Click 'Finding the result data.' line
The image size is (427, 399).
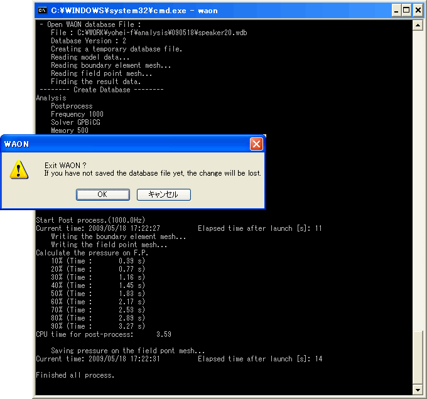[x=96, y=82]
